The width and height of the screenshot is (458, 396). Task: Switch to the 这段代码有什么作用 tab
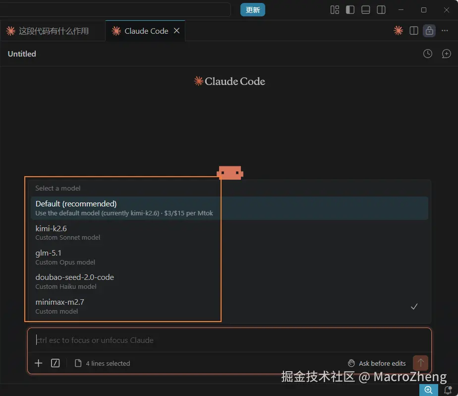[53, 31]
